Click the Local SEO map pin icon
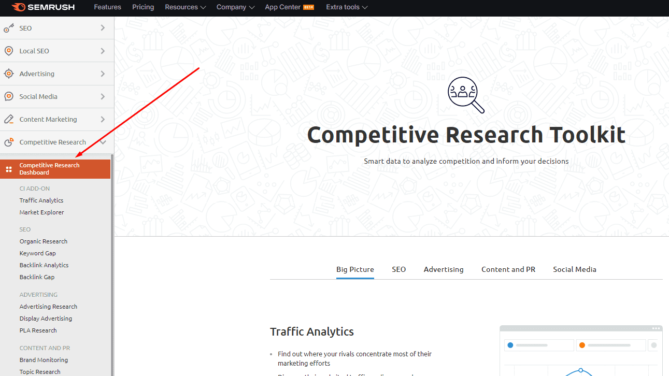The width and height of the screenshot is (669, 376). (9, 51)
